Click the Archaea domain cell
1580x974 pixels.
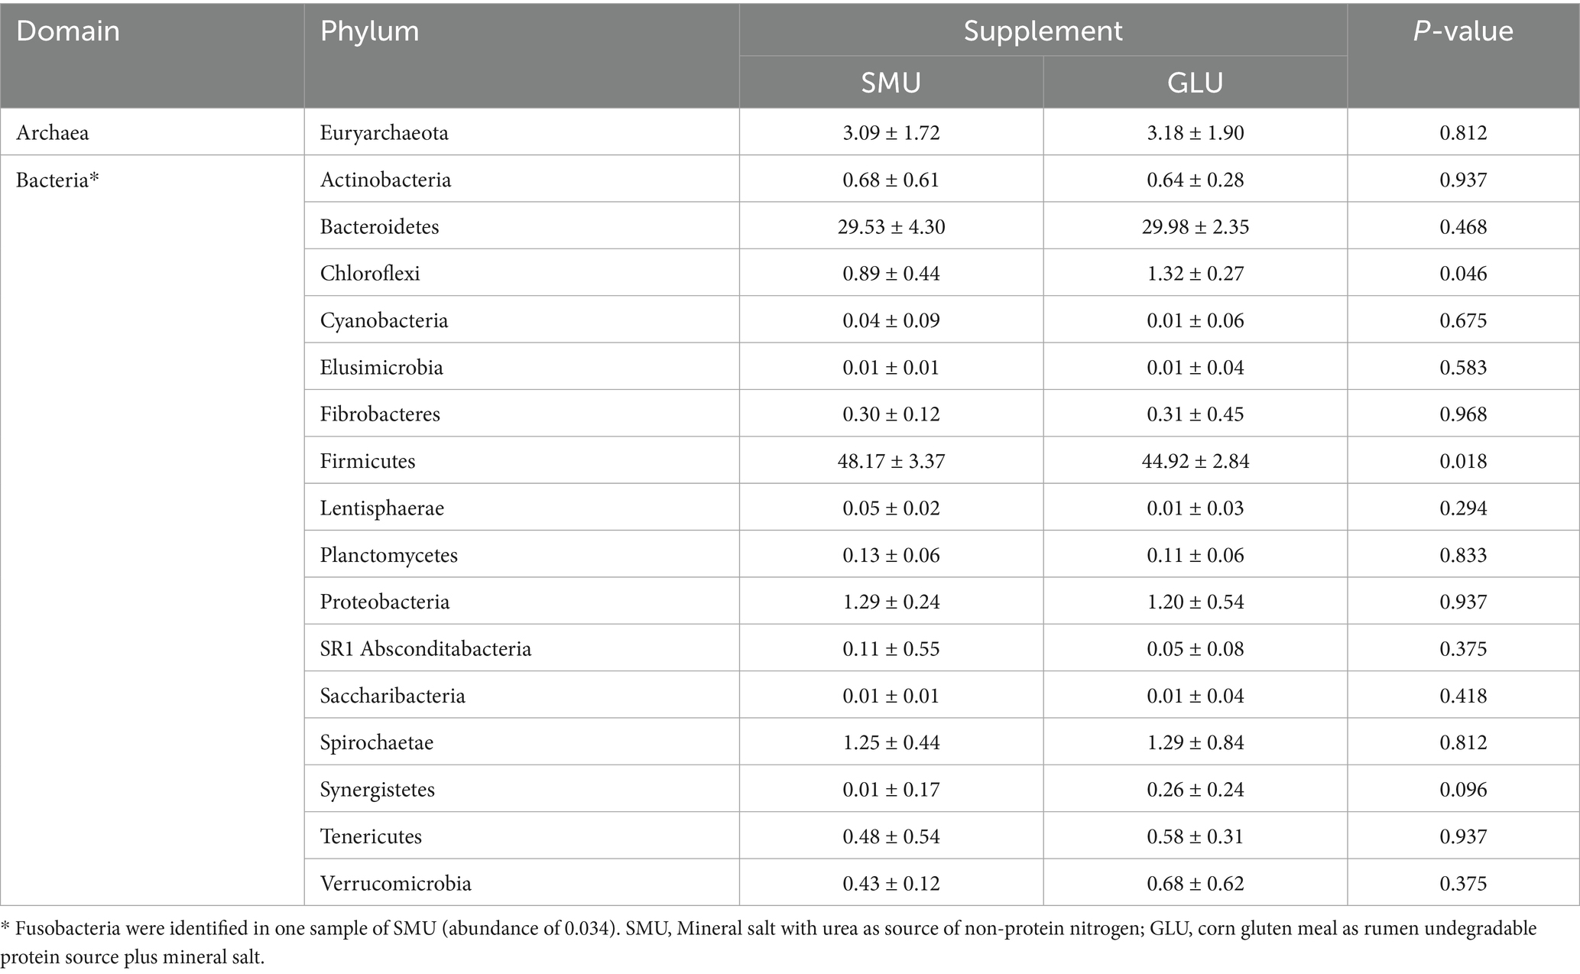[53, 133]
